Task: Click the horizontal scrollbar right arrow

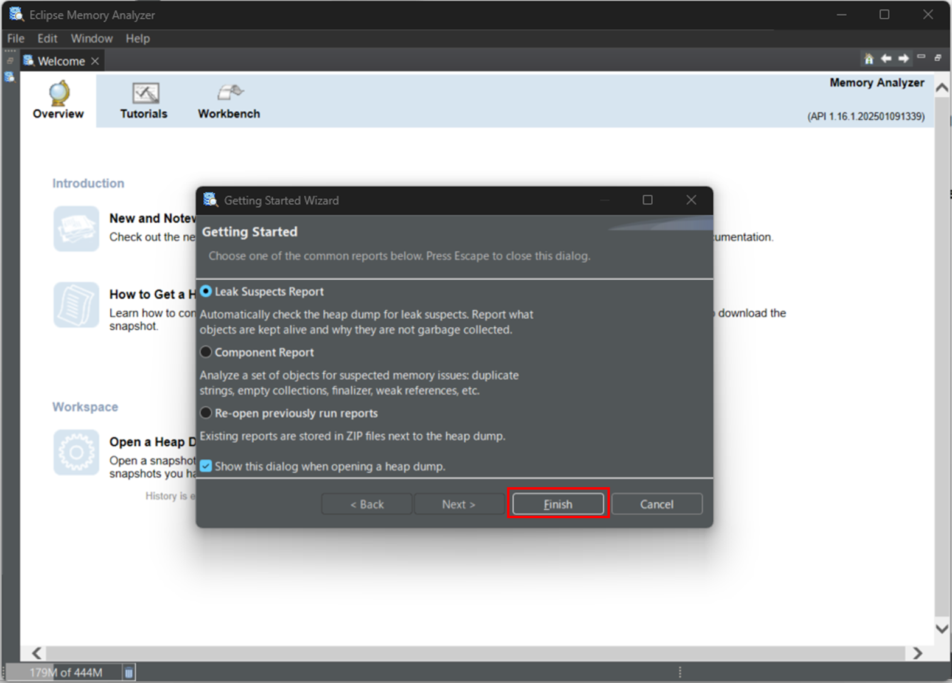Action: pos(917,653)
